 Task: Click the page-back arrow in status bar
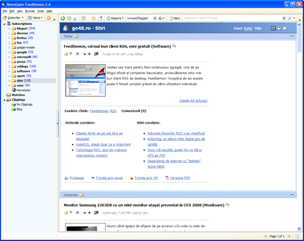point(266,236)
